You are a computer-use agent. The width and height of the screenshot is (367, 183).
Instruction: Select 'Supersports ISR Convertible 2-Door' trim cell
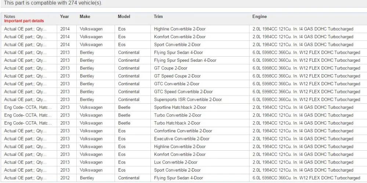click(188, 99)
